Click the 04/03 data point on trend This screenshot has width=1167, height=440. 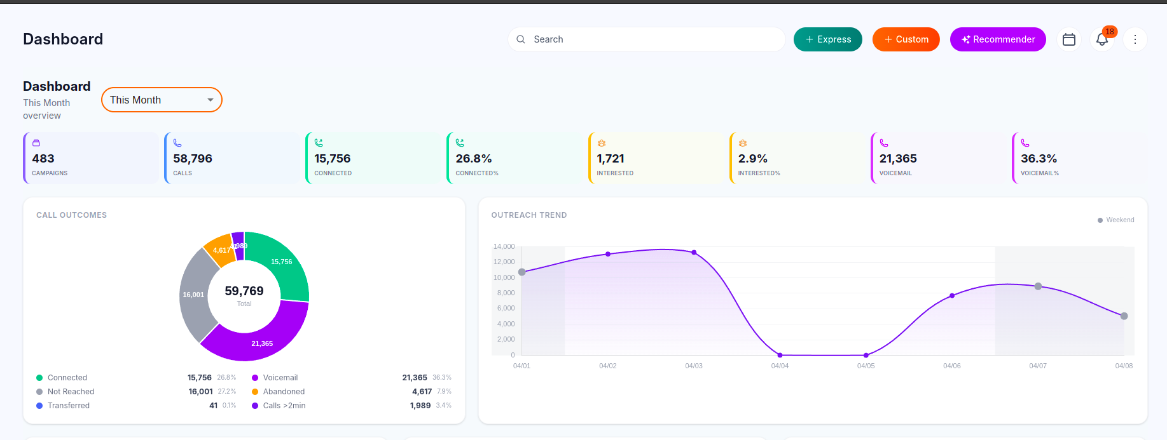click(694, 253)
